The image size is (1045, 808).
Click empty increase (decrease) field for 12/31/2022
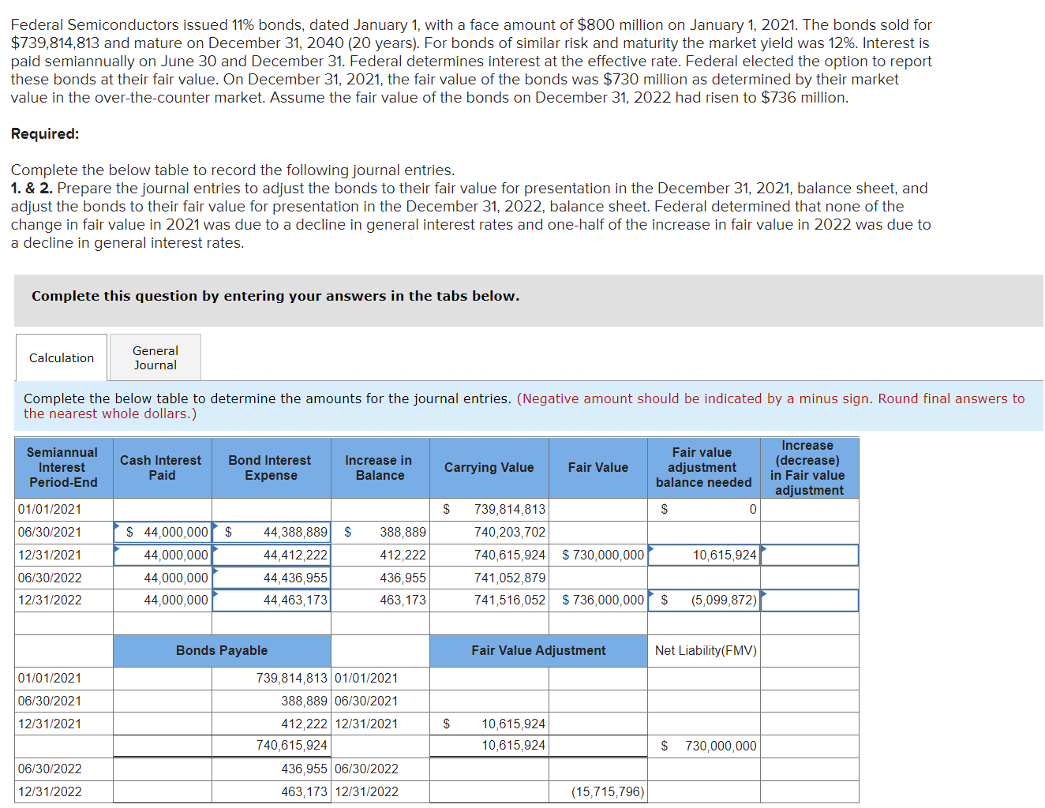coord(810,600)
